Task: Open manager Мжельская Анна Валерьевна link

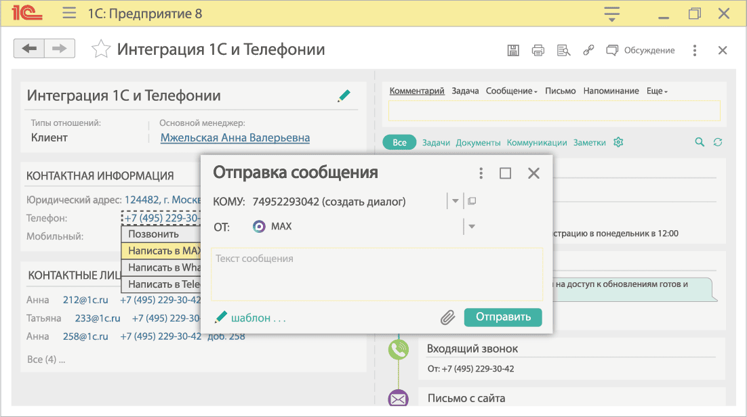Action: coord(235,138)
